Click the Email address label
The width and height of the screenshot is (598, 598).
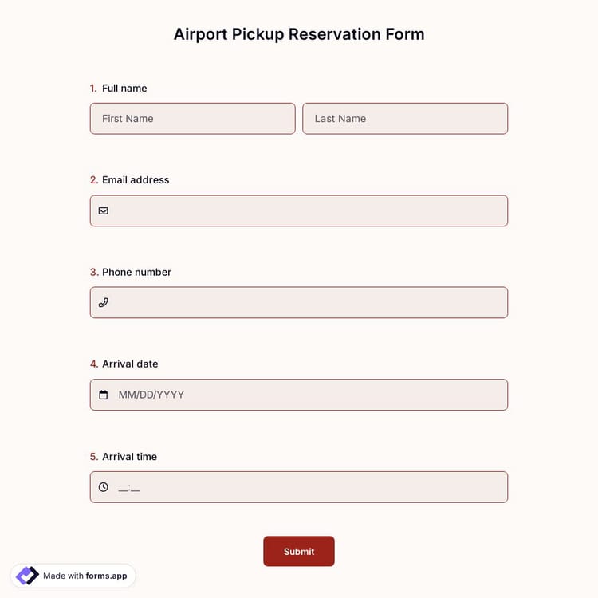(x=136, y=180)
